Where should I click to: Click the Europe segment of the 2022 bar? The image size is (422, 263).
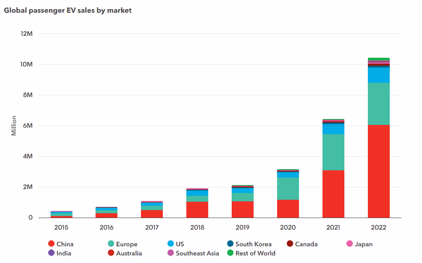[x=379, y=104]
